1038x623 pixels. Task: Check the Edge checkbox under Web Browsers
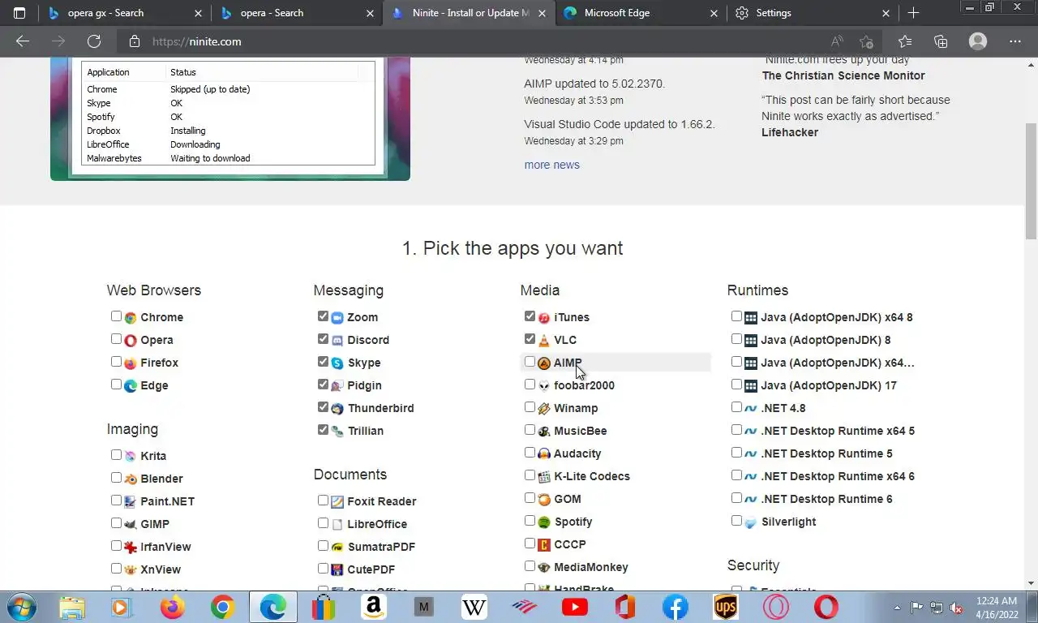[116, 385]
